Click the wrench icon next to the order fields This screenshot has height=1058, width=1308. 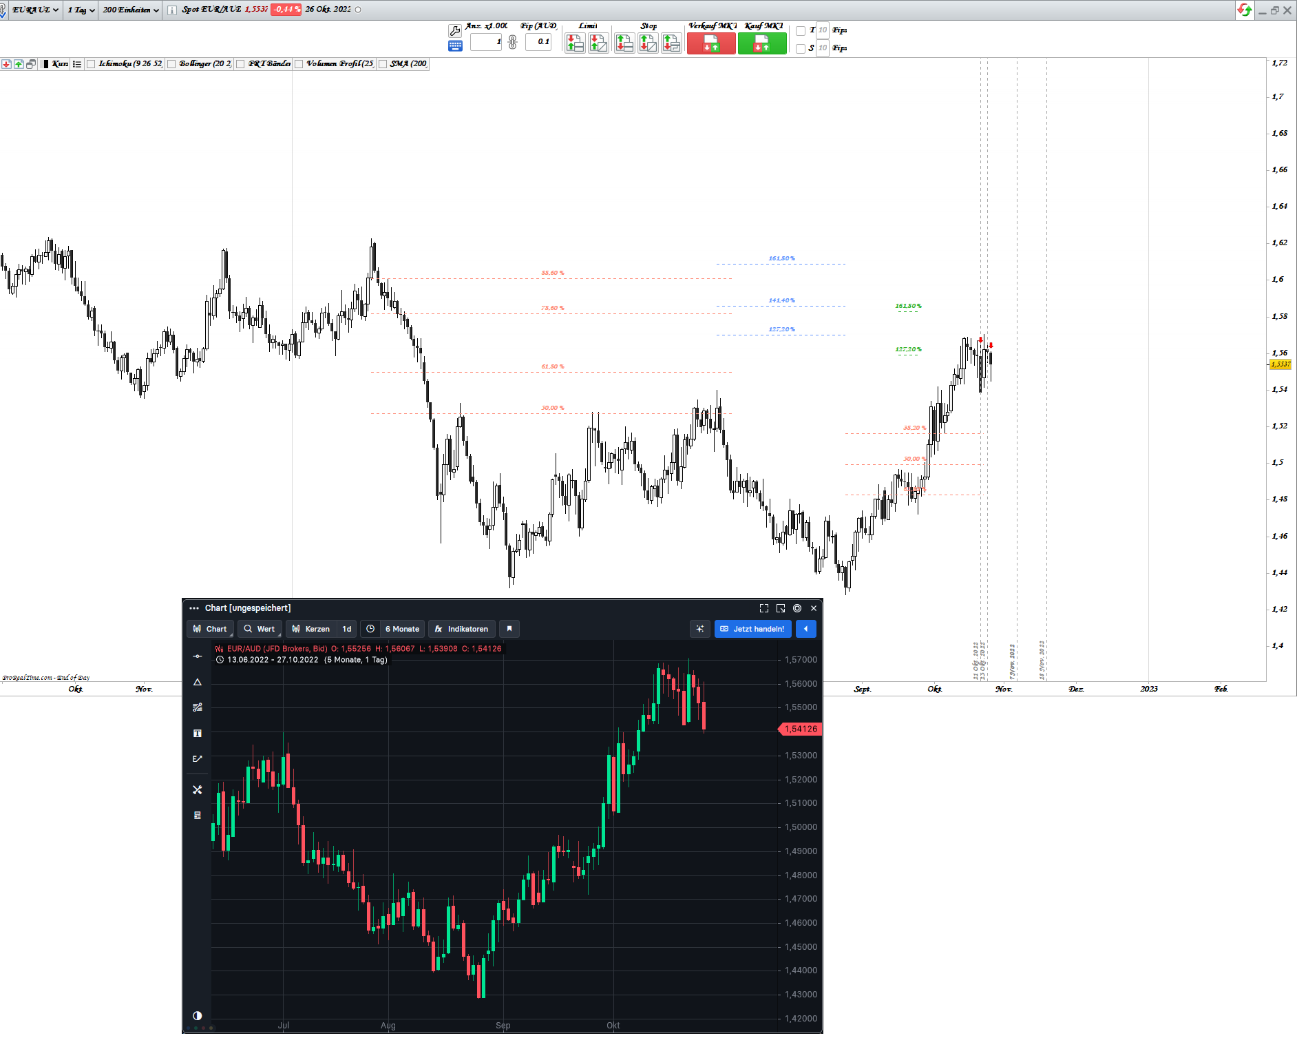point(454,30)
